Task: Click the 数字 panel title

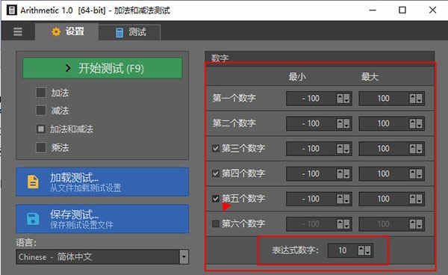Action: click(x=220, y=58)
